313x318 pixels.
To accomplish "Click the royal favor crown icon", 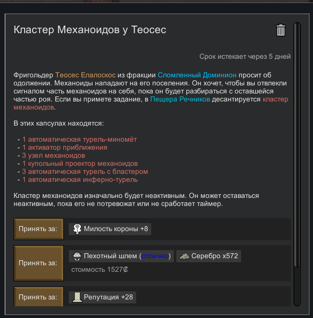I will click(x=77, y=229).
